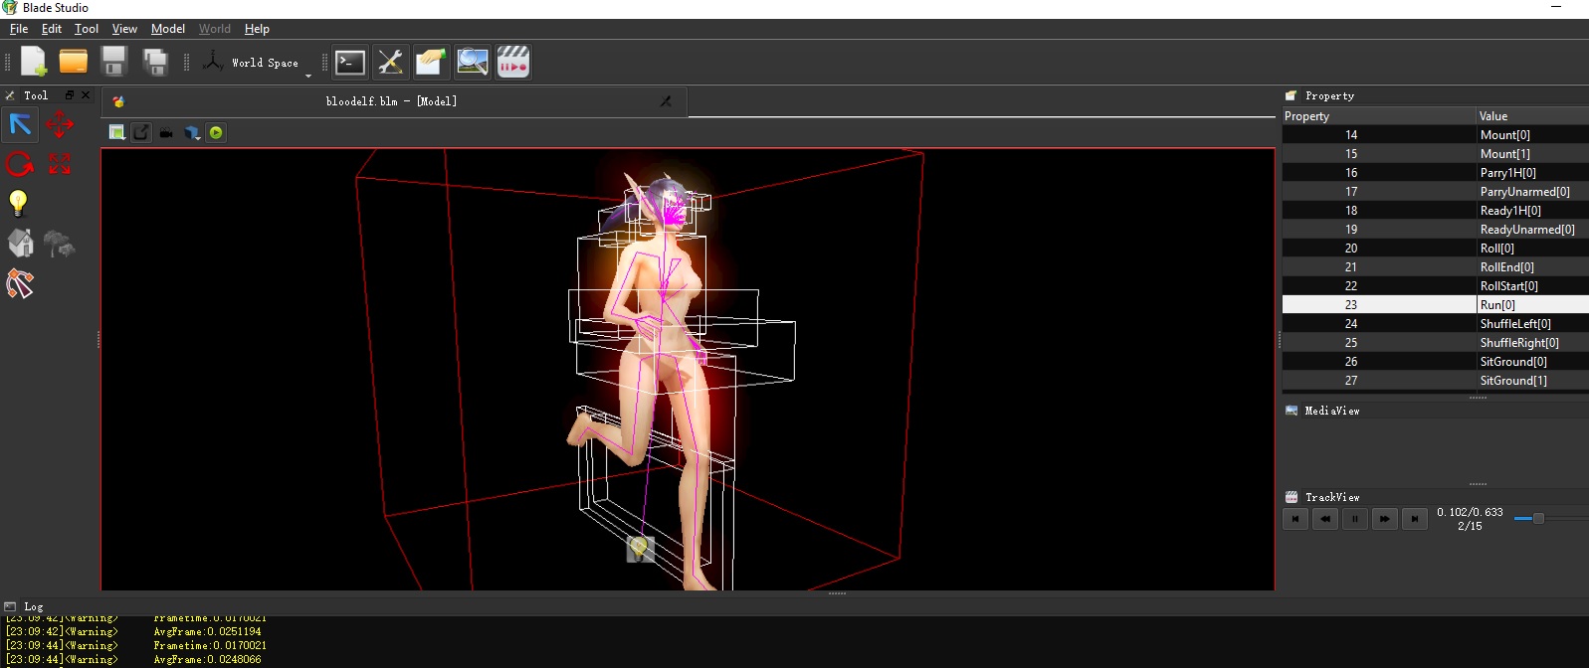Jump to last frame in TrackView
The width and height of the screenshot is (1589, 668).
point(1415,518)
